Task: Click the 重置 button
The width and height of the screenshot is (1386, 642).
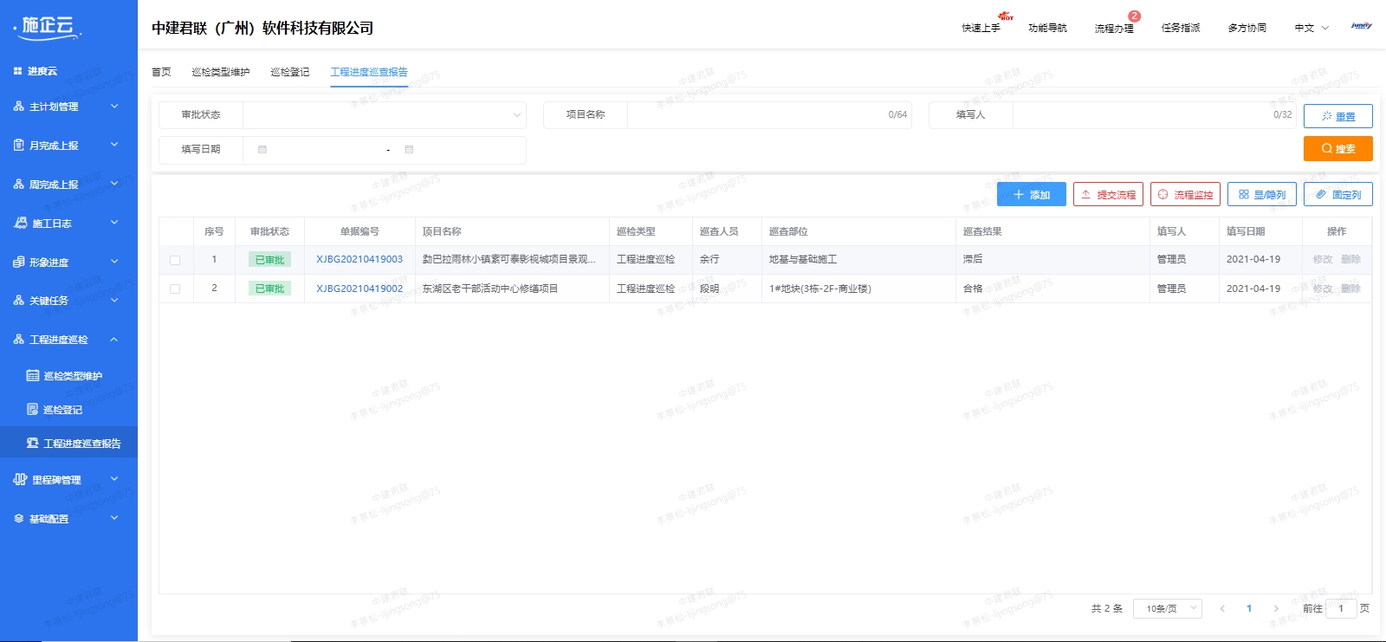Action: coord(1338,116)
